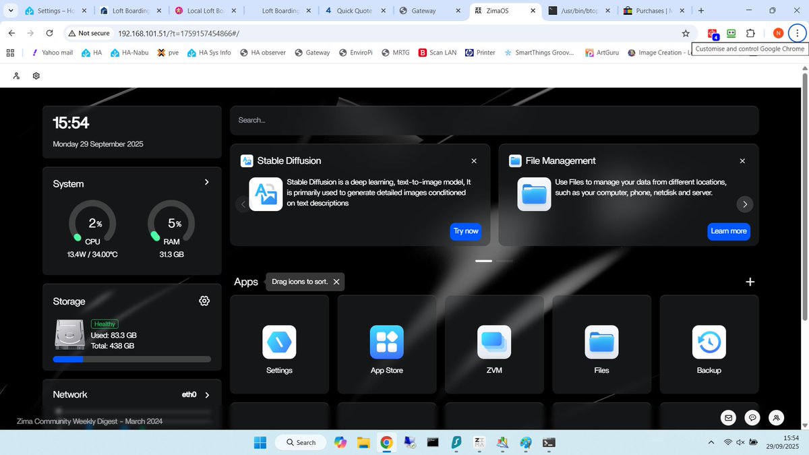Open the HA observer bookmark
This screenshot has height=455, width=809.
tap(263, 53)
